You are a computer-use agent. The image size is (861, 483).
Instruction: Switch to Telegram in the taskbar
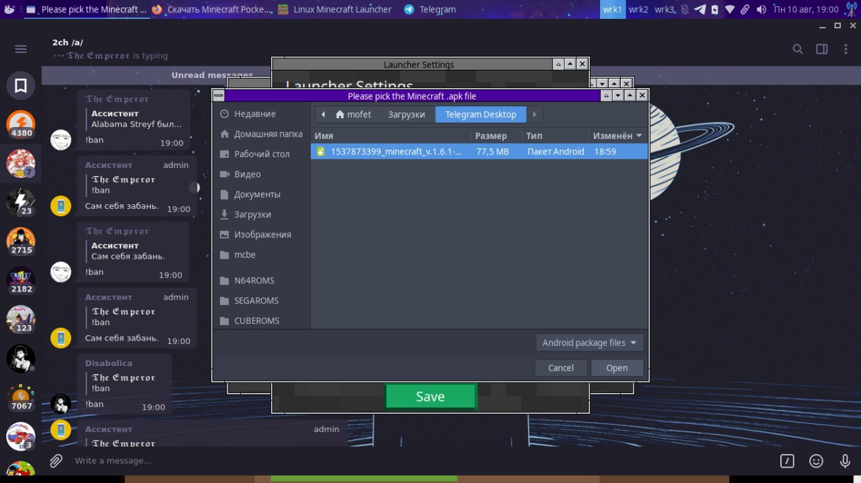coord(430,9)
